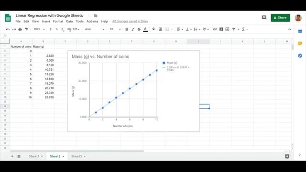
Task: Click the horizontal scrollbar
Action: click(x=77, y=151)
